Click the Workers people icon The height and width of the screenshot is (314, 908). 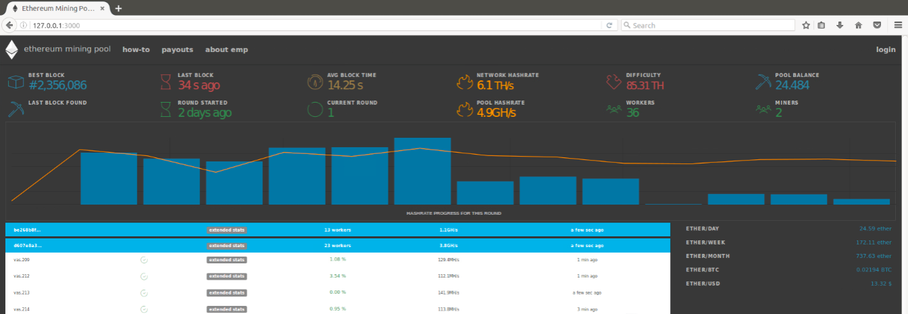click(613, 108)
